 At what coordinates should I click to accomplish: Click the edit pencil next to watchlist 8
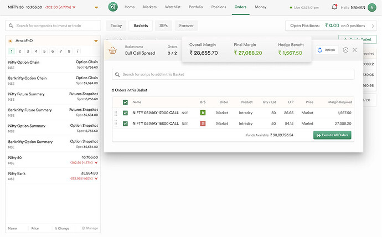pyautogui.click(x=78, y=51)
